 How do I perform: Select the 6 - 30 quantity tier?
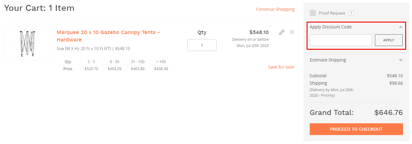(114, 61)
